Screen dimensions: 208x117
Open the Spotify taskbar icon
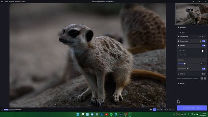tap(111, 114)
